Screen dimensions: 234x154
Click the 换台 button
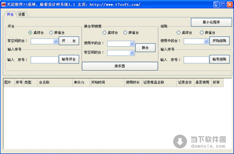pos(145,48)
